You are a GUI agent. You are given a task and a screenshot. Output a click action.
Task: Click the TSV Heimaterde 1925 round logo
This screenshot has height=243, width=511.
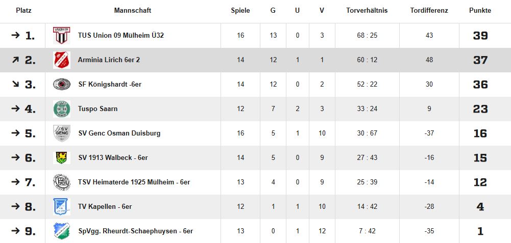point(62,182)
